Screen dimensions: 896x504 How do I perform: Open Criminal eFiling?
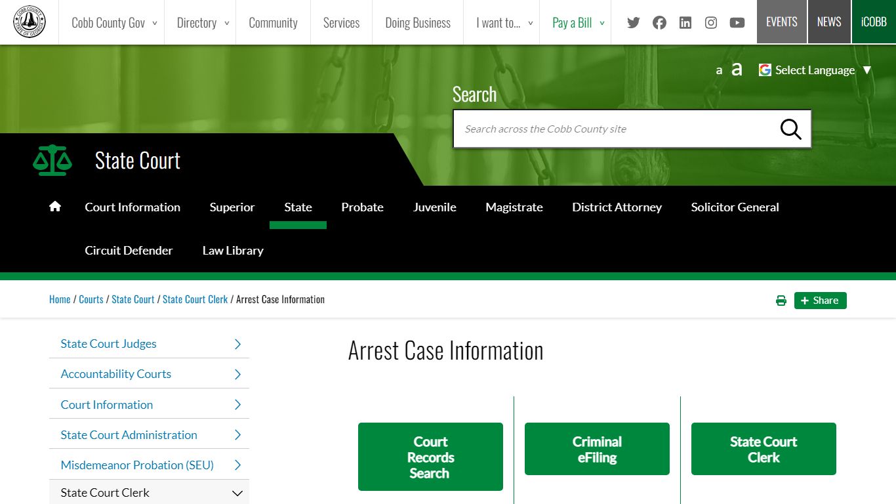[597, 449]
